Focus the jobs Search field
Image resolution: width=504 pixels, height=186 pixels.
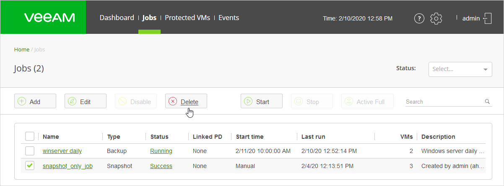coord(444,102)
